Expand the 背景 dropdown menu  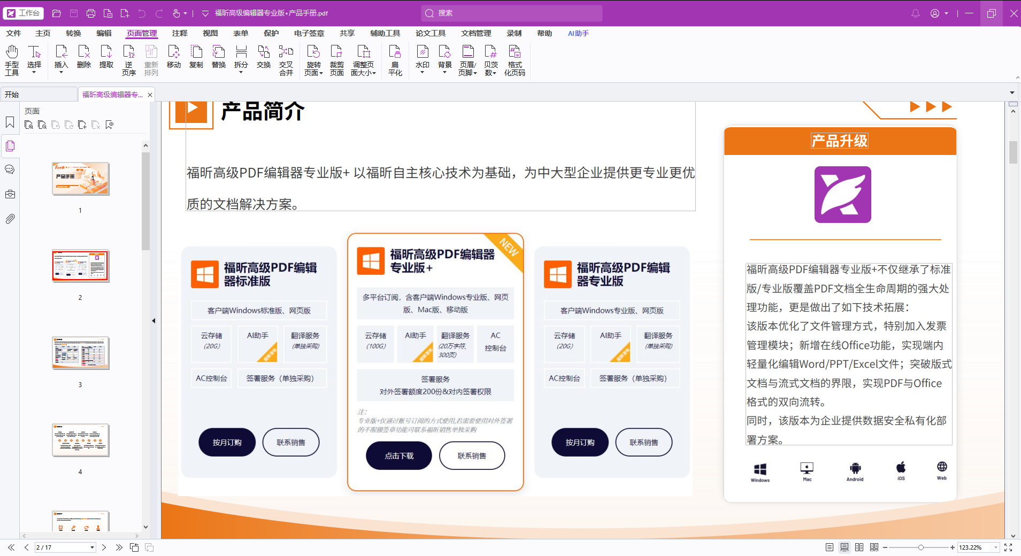pos(444,72)
